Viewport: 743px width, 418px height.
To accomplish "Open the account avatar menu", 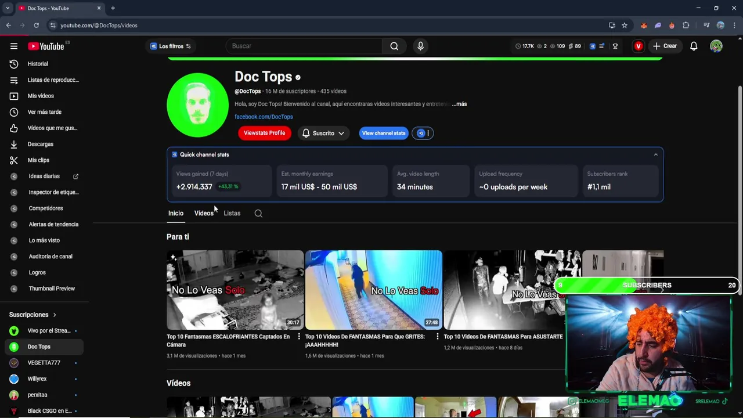I will [716, 46].
